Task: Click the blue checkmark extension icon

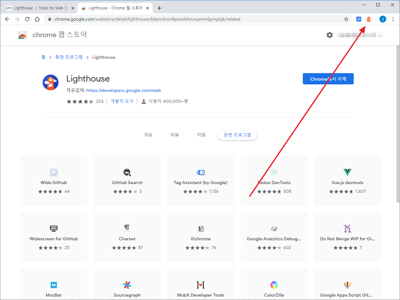Action: coord(359,19)
